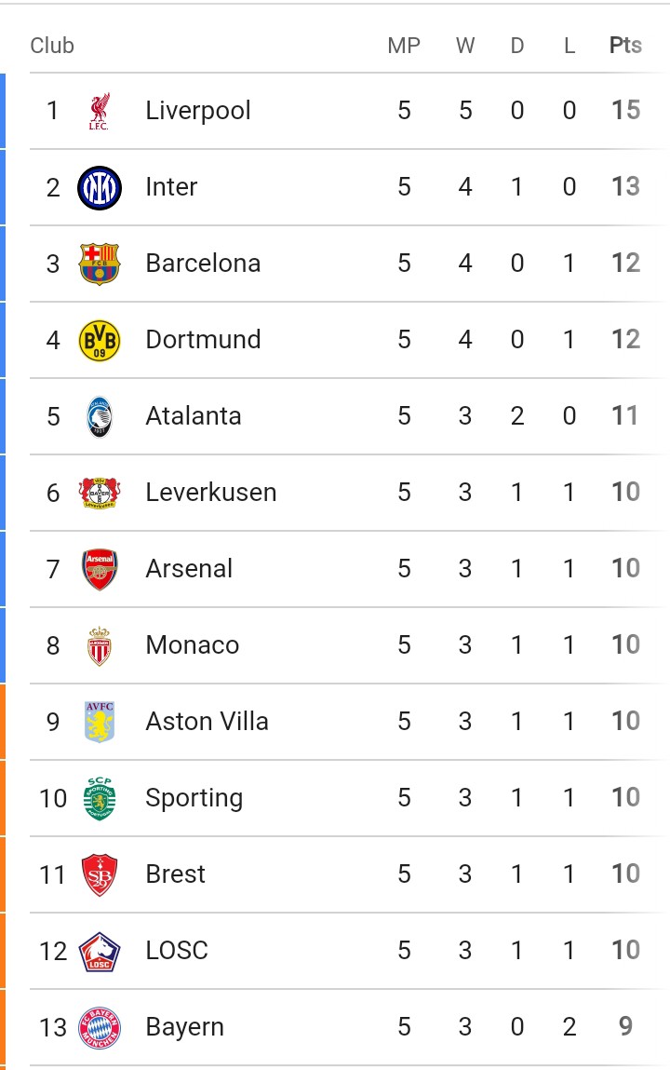The height and width of the screenshot is (1070, 670).
Task: Click the Liverpool club crest
Action: click(x=100, y=111)
